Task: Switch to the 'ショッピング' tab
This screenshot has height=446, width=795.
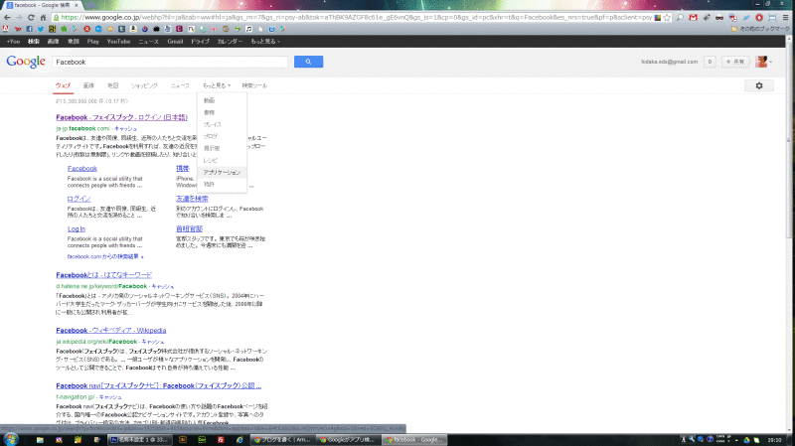Action: (144, 85)
